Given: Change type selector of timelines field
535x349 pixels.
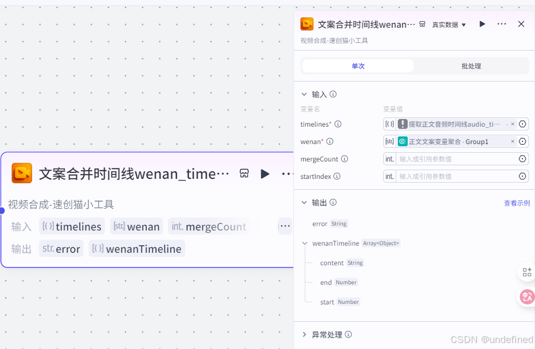Looking at the screenshot, I should [x=390, y=124].
